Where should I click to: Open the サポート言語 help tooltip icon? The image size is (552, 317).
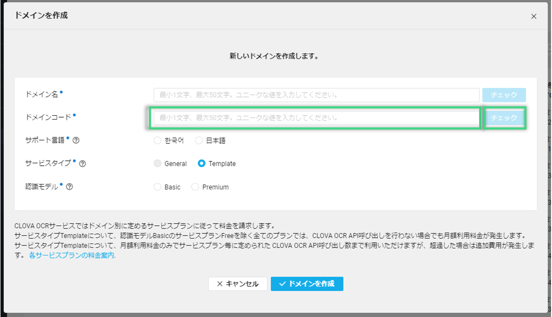[76, 141]
